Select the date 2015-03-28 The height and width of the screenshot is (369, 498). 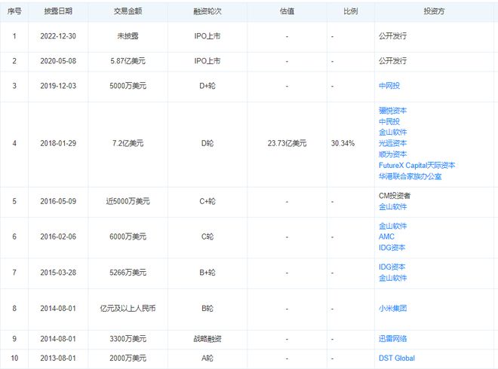[58, 273]
